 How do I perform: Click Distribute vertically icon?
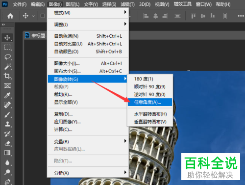click(x=177, y=16)
